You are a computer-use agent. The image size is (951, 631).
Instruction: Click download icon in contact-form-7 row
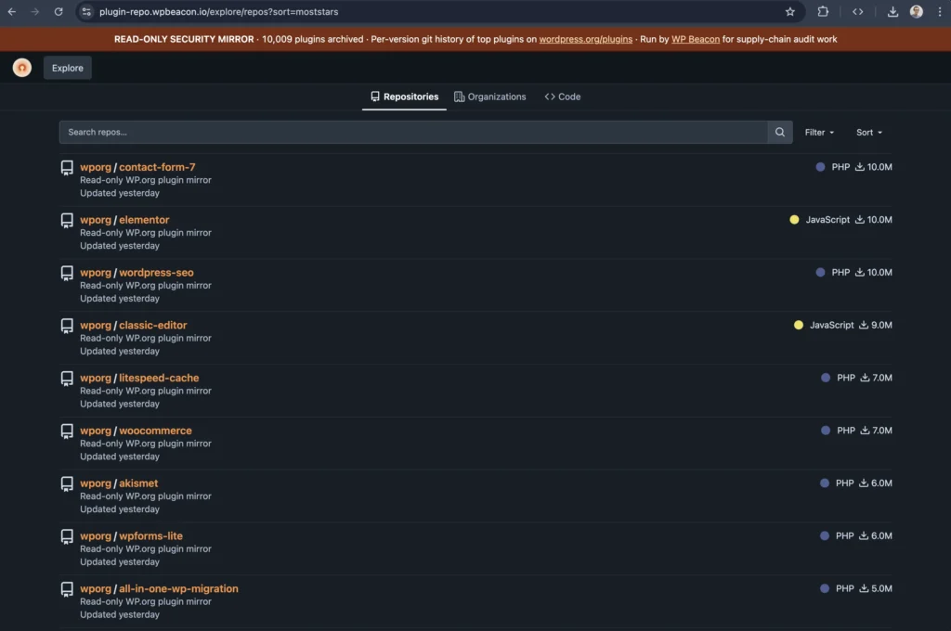859,167
